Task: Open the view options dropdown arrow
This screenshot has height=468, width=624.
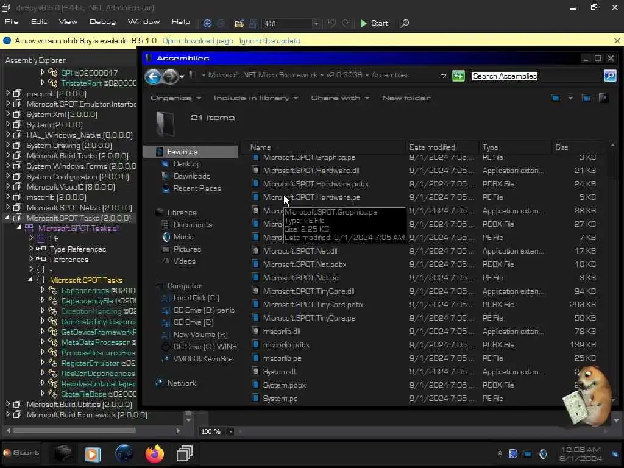Action: (x=570, y=98)
